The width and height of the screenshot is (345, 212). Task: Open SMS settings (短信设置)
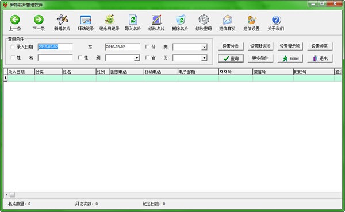(251, 23)
